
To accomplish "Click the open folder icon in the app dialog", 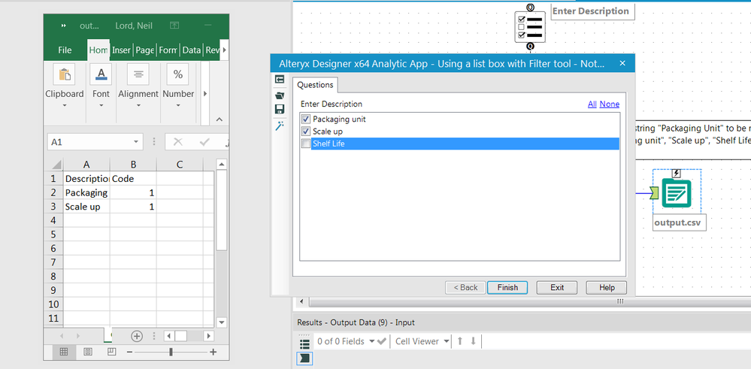I will 280,95.
